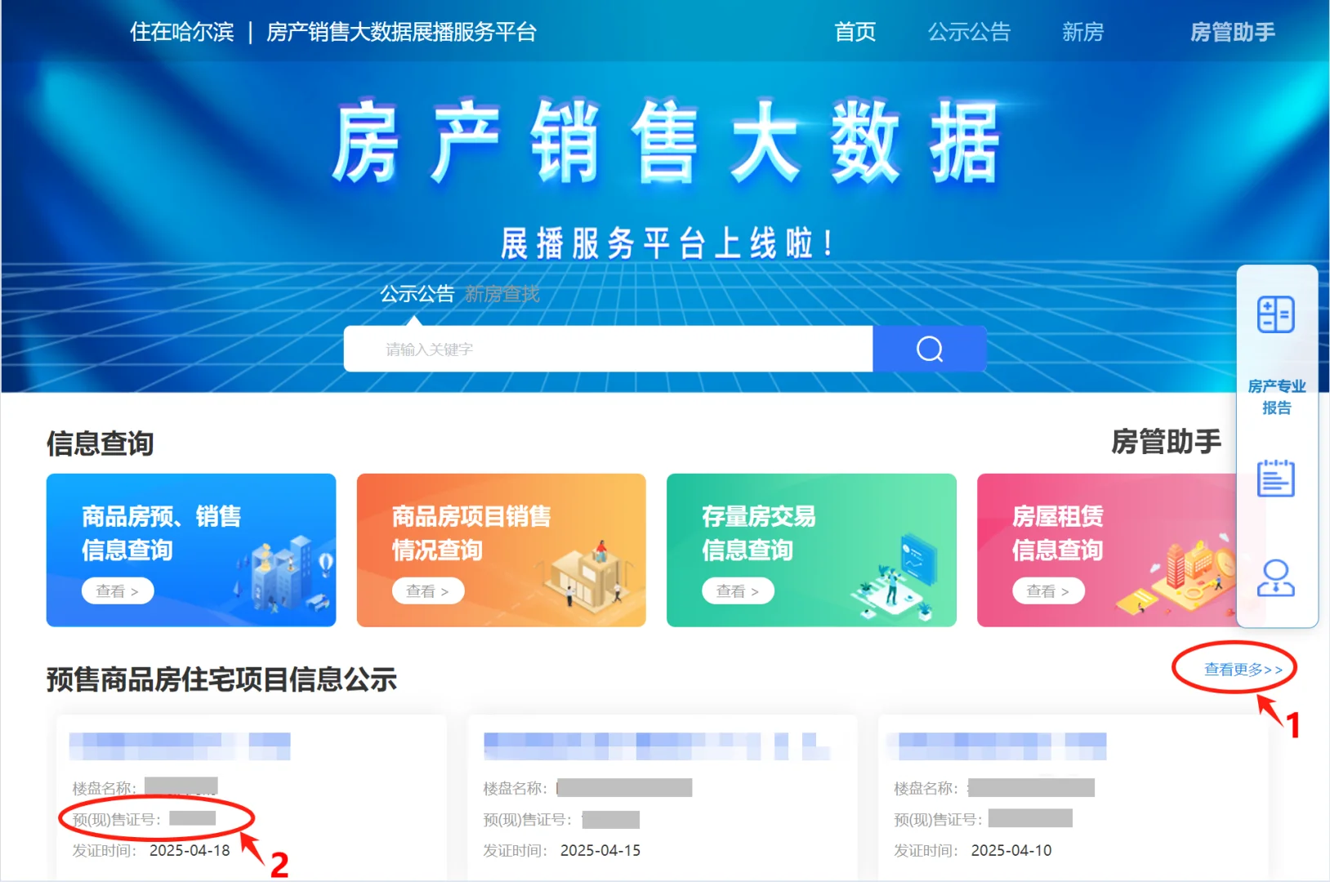Open 查看 on 房屋租赁信息查询 card
1330x882 pixels.
1048,590
